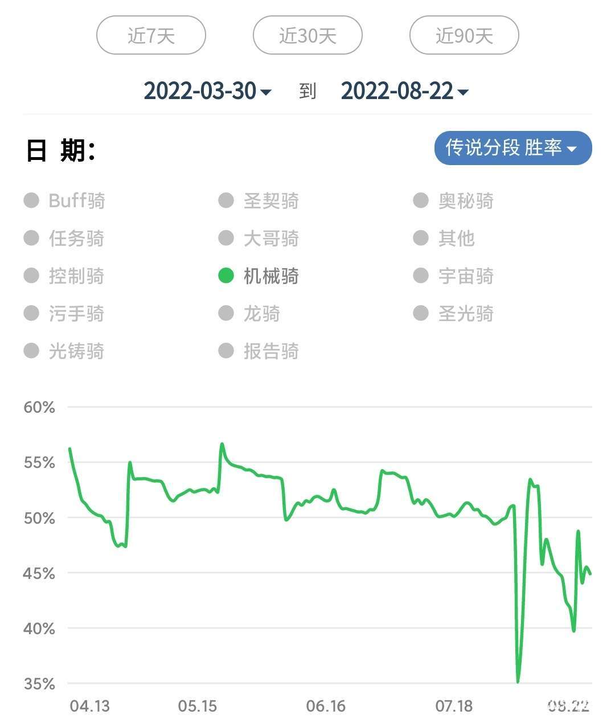
Task: Open the end date 2022-08-22 dropdown
Action: pyautogui.click(x=404, y=91)
